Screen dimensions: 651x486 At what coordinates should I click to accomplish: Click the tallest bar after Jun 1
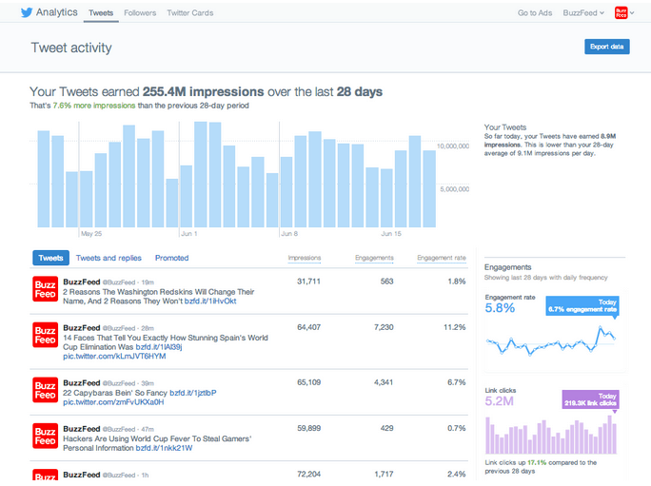coord(201,174)
